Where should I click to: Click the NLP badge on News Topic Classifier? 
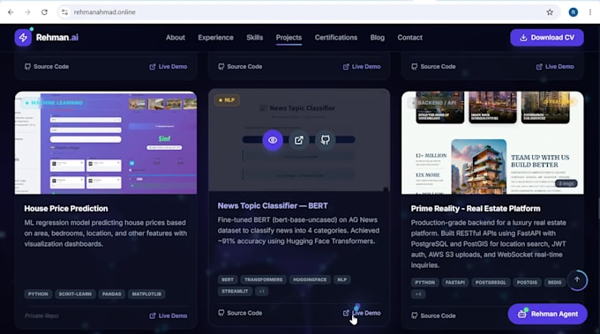[x=227, y=100]
